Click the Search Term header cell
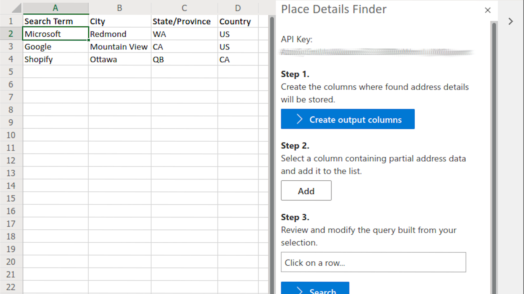 (x=56, y=21)
